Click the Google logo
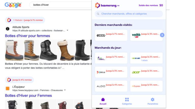 (13, 5)
